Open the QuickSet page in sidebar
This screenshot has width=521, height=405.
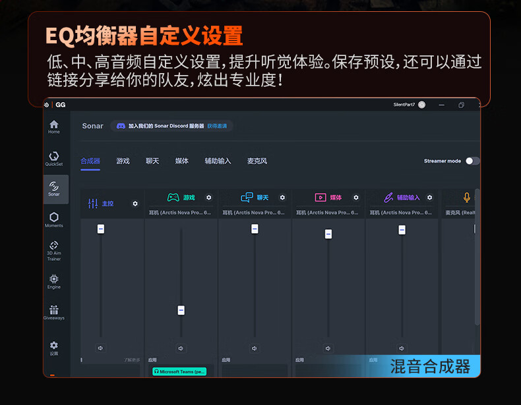54,158
